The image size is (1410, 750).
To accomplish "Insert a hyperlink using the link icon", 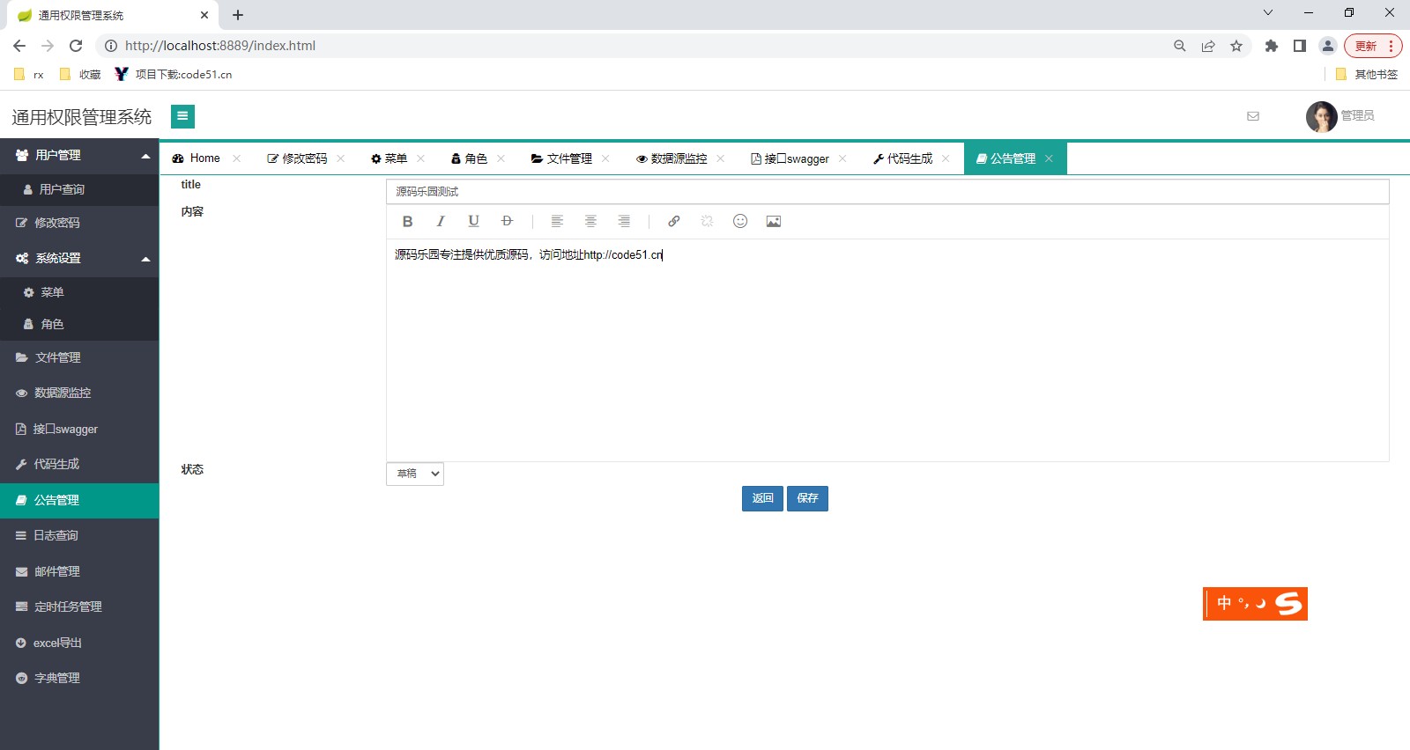I will tap(674, 222).
